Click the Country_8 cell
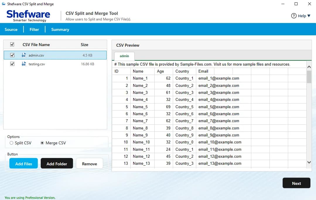316x200 pixels. [185, 128]
